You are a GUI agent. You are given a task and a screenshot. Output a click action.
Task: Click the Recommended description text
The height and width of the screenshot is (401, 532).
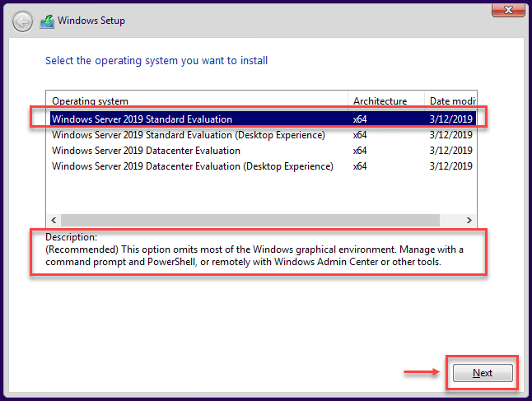254,256
